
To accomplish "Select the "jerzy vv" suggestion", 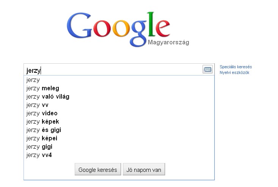I will 119,105.
